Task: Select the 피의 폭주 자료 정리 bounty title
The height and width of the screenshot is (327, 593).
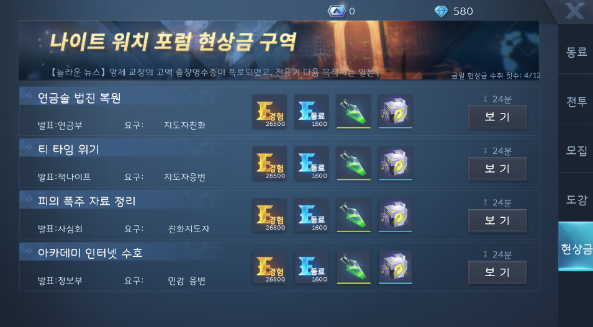Action: click(x=86, y=201)
